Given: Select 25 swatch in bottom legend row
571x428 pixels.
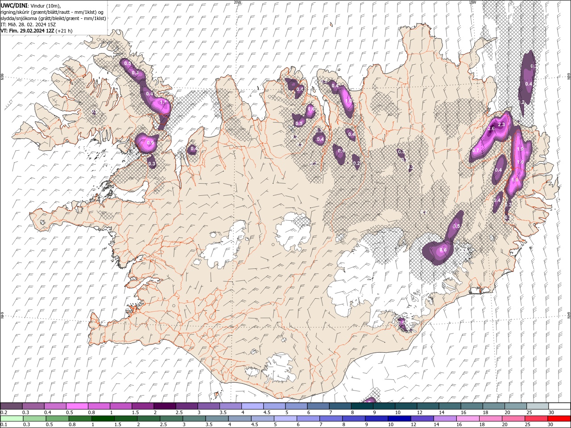Looking at the screenshot, I should (x=536, y=419).
